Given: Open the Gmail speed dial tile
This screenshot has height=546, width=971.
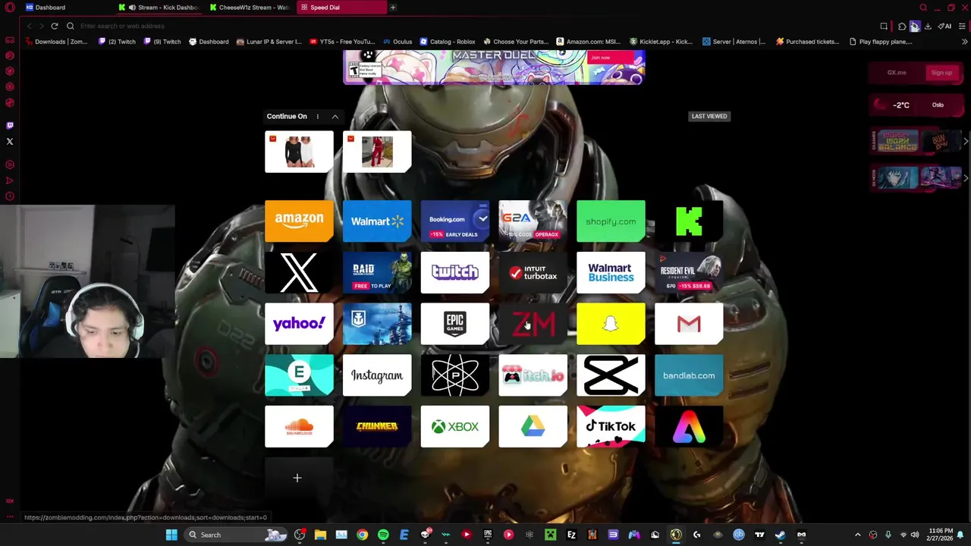Looking at the screenshot, I should point(689,324).
